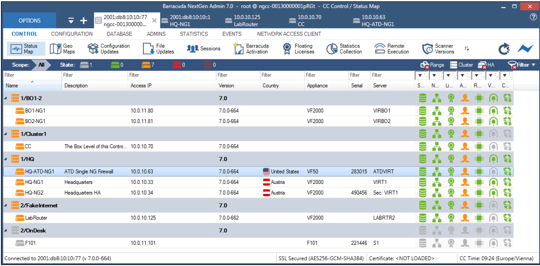Click gray server status icon for F101
The width and height of the screenshot is (540, 266).
(x=422, y=243)
